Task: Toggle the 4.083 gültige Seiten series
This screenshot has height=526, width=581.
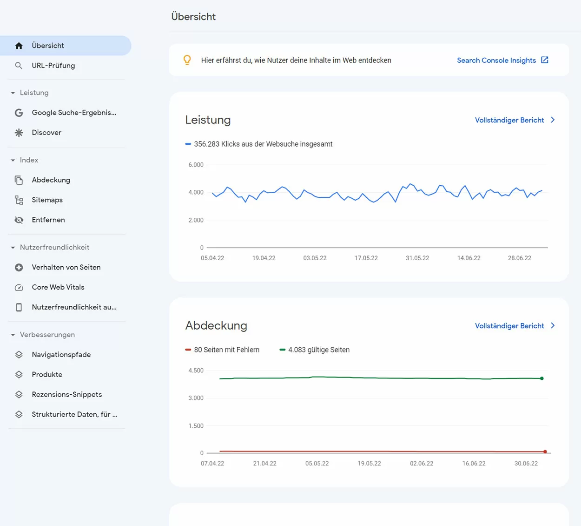Action: click(314, 350)
